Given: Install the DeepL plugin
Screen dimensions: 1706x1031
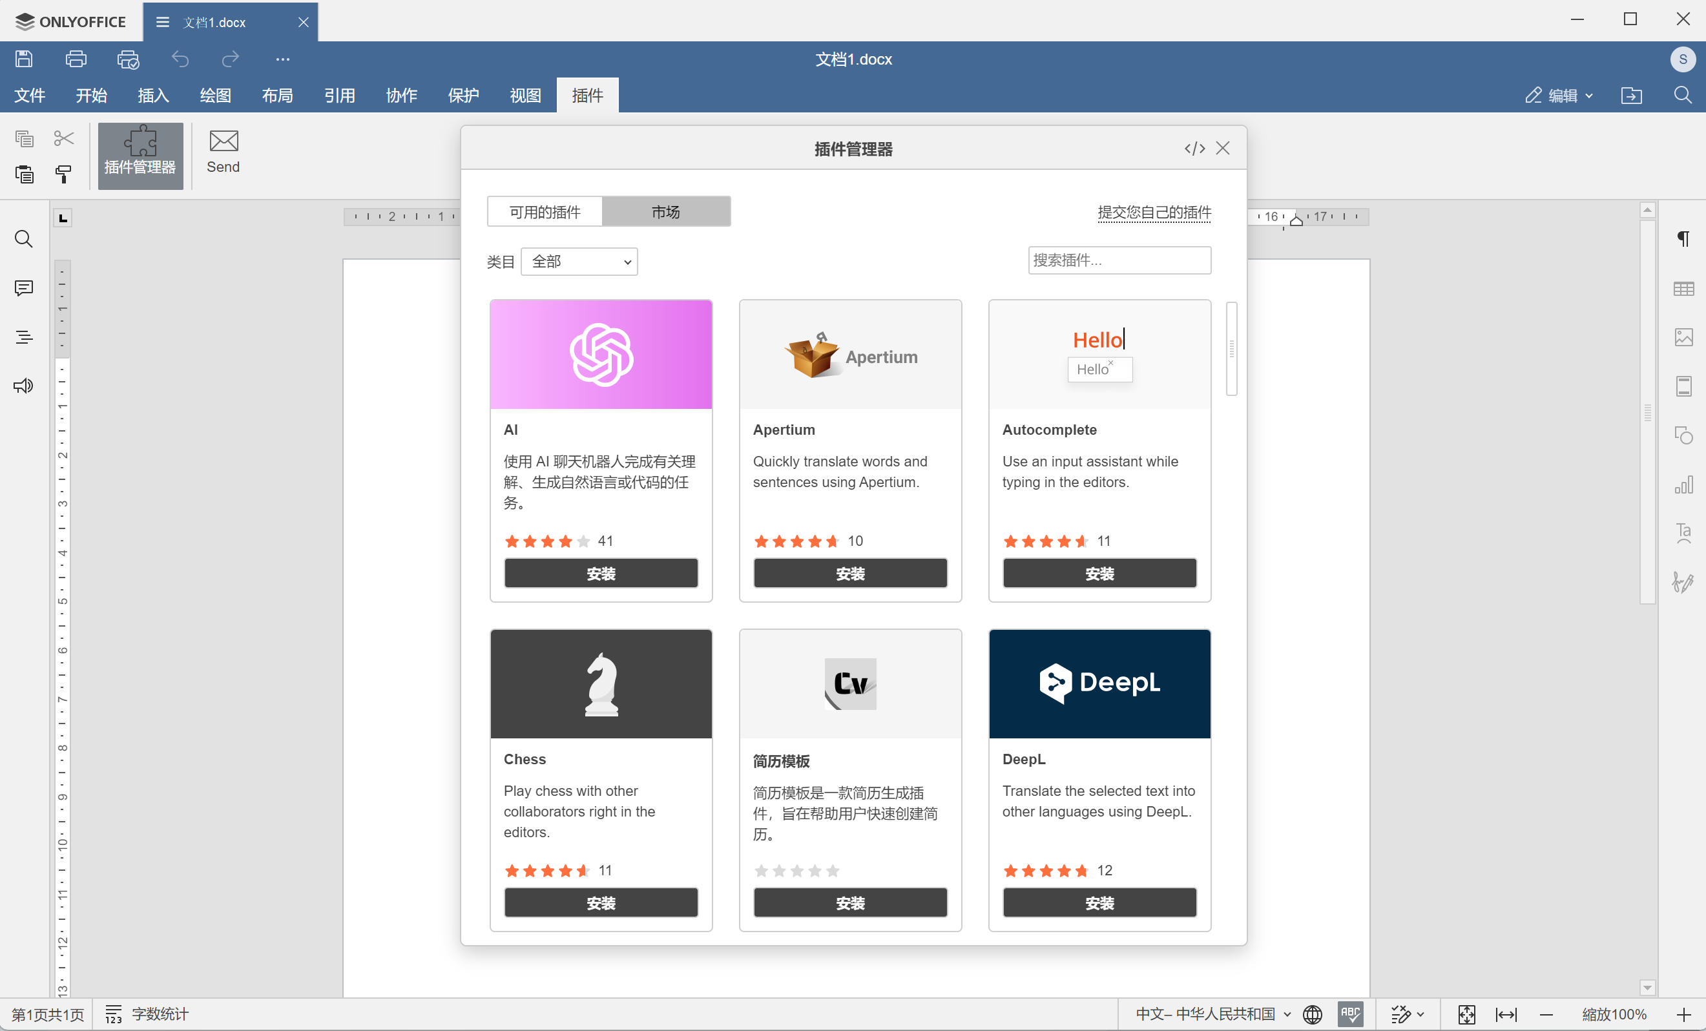Looking at the screenshot, I should [1099, 903].
